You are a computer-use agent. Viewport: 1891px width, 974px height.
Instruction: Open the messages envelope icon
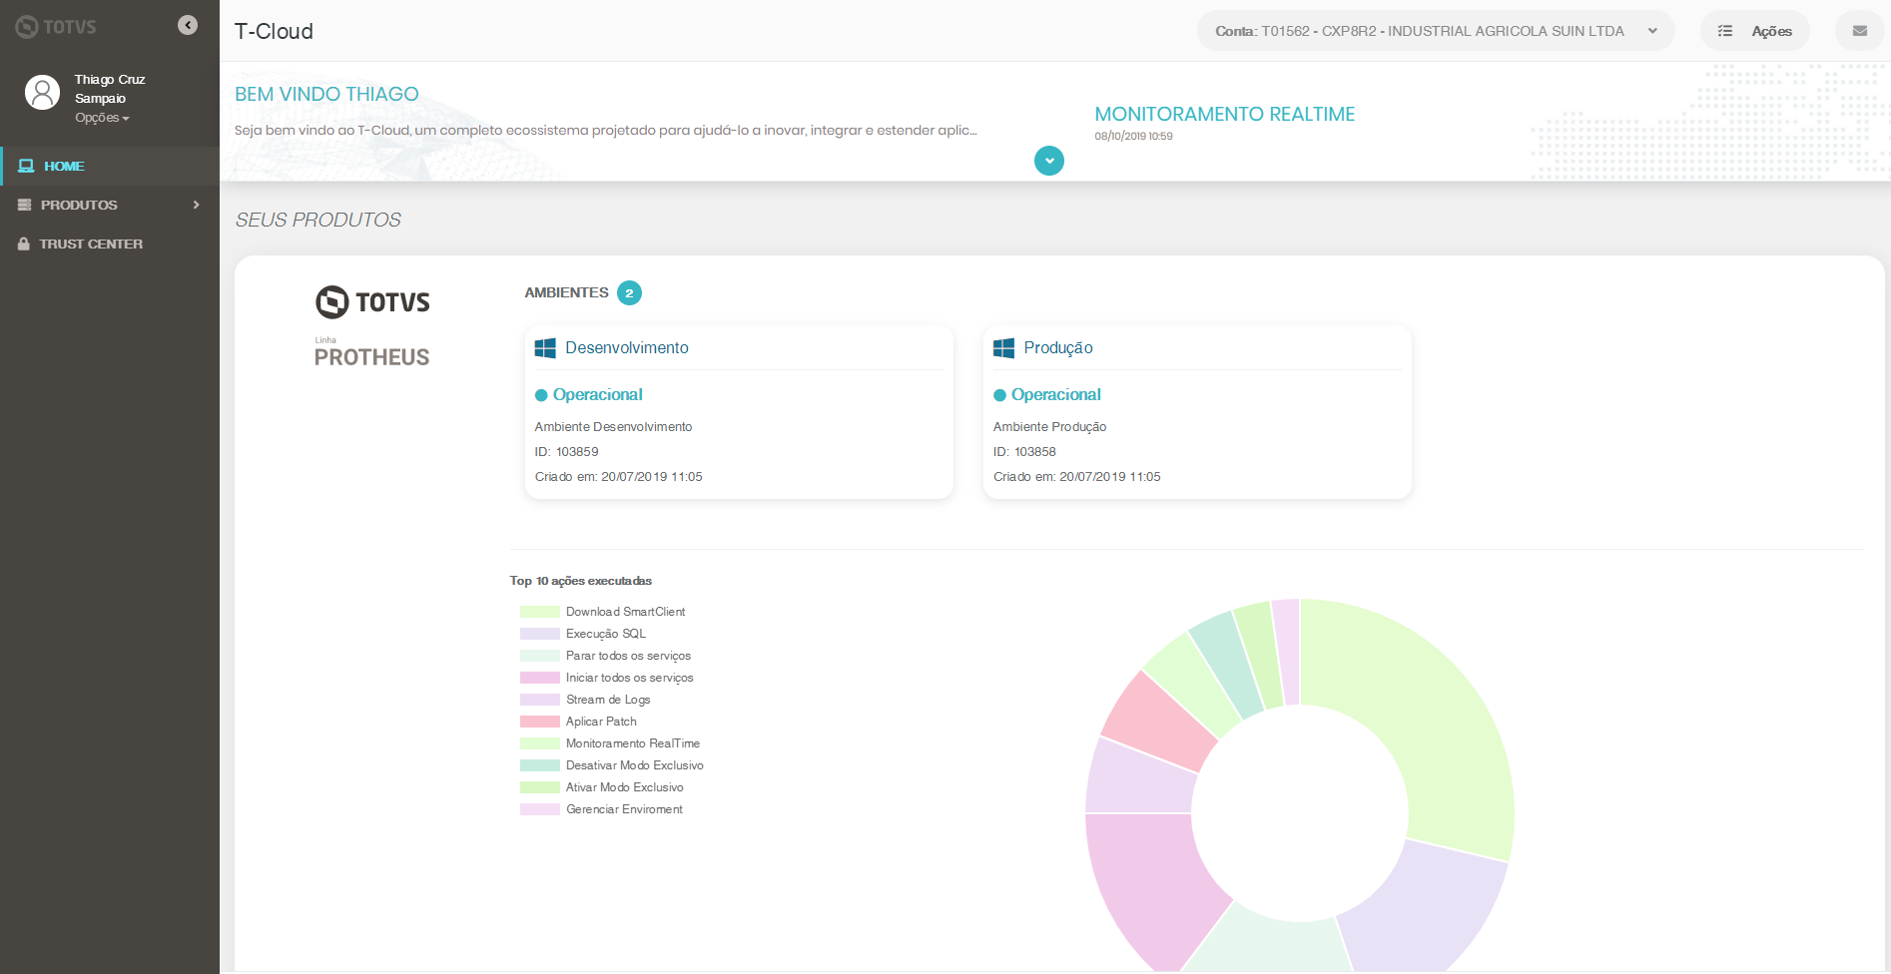click(1860, 31)
